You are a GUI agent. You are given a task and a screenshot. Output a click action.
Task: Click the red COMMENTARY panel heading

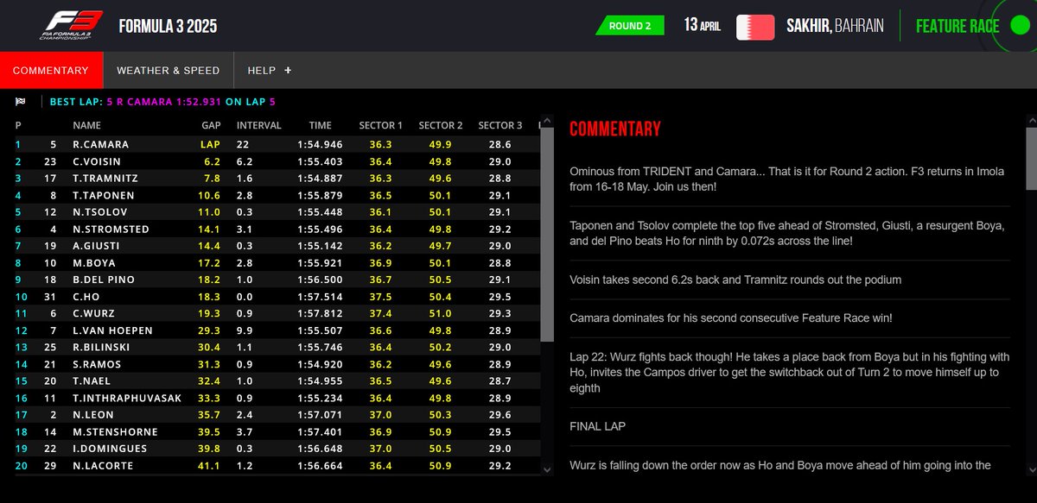[615, 129]
